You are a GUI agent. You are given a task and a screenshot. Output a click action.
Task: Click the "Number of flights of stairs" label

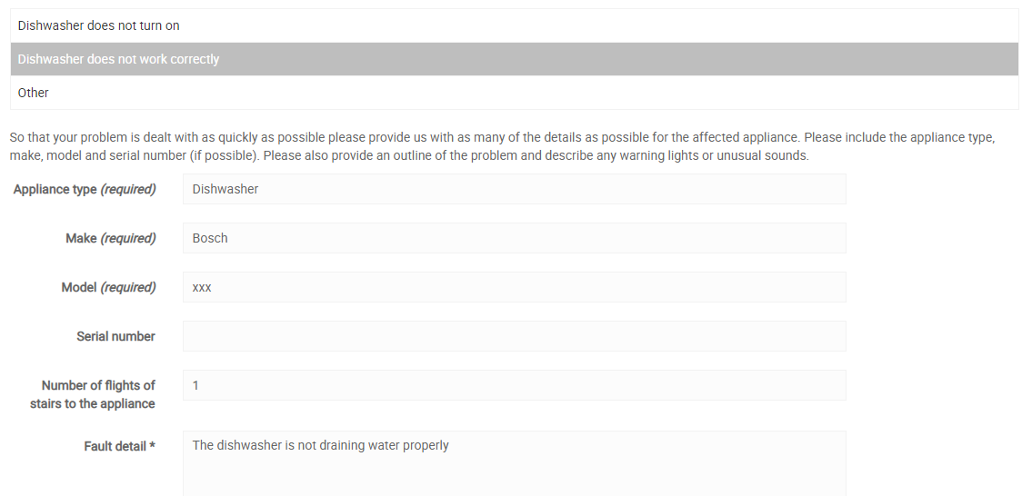point(93,394)
